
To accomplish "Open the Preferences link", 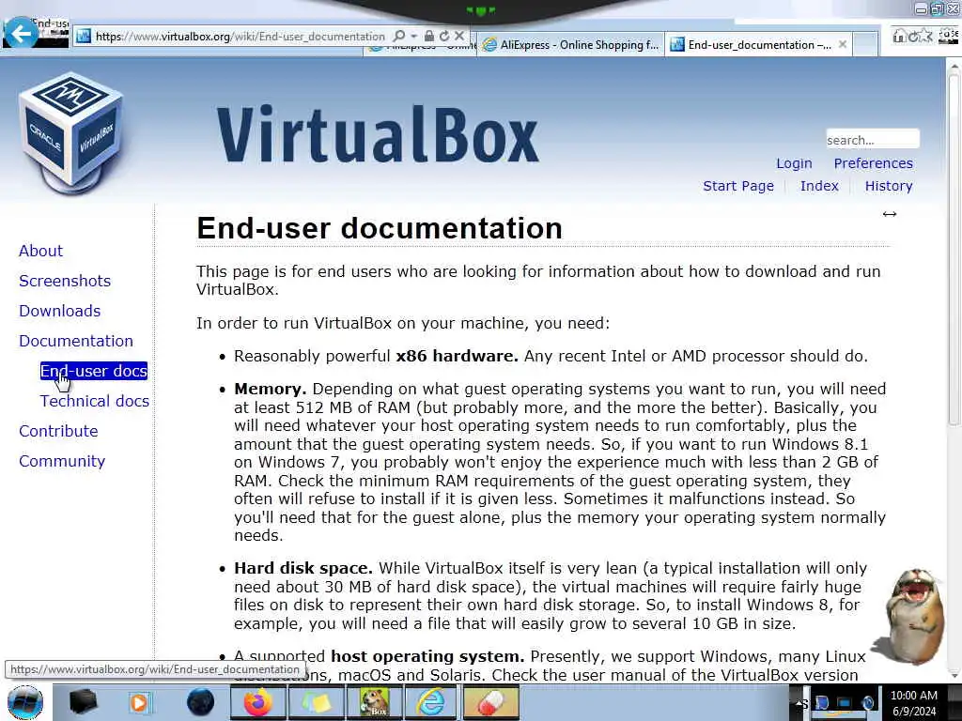I will pyautogui.click(x=873, y=163).
